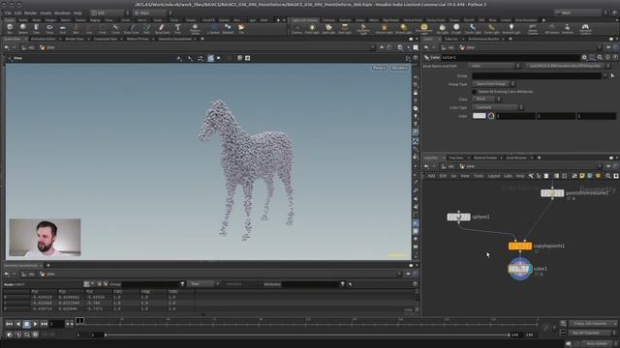Image resolution: width=620 pixels, height=348 pixels.
Task: Select the Spray Paint shelf tool
Action: [x=162, y=28]
